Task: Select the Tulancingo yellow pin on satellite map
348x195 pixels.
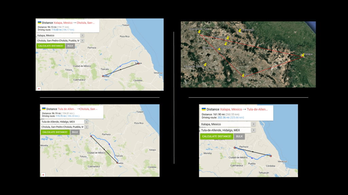Action: pyautogui.click(x=240, y=30)
